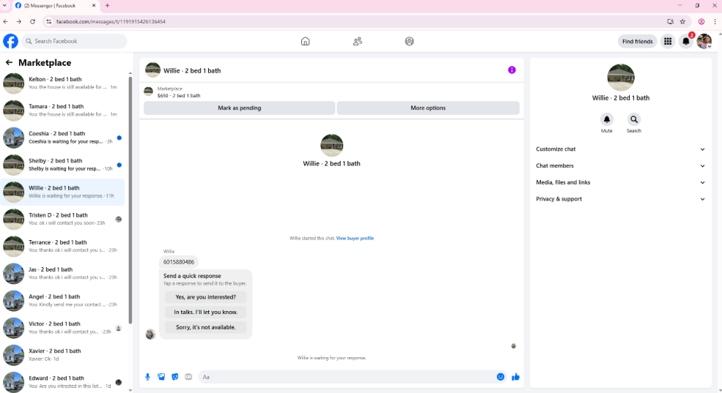The width and height of the screenshot is (722, 393).
Task: Open the Terrance 2 bed 1 bath chat
Action: click(x=62, y=246)
